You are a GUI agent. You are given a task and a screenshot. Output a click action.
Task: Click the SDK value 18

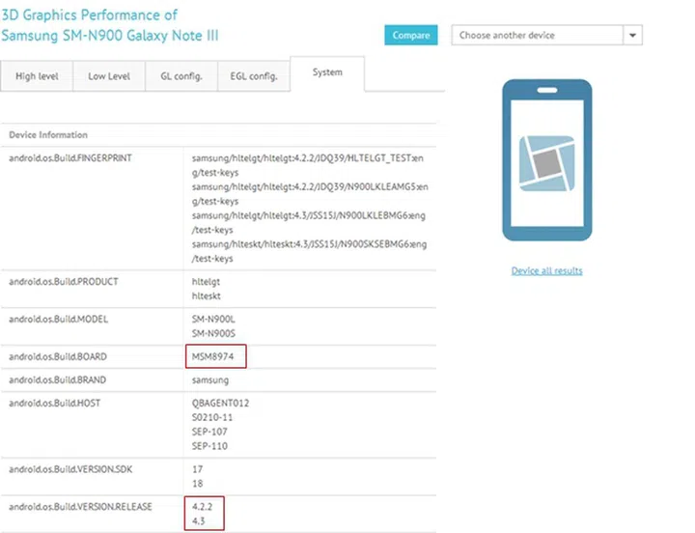coord(197,484)
